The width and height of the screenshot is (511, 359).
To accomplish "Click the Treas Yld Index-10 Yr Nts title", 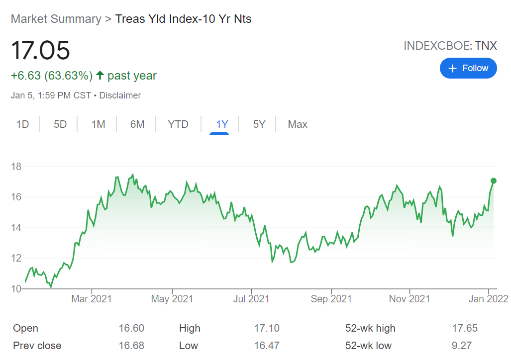I will [184, 19].
